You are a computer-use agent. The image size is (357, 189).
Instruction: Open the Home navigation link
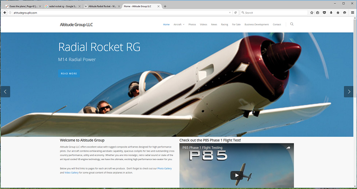pyautogui.click(x=166, y=24)
